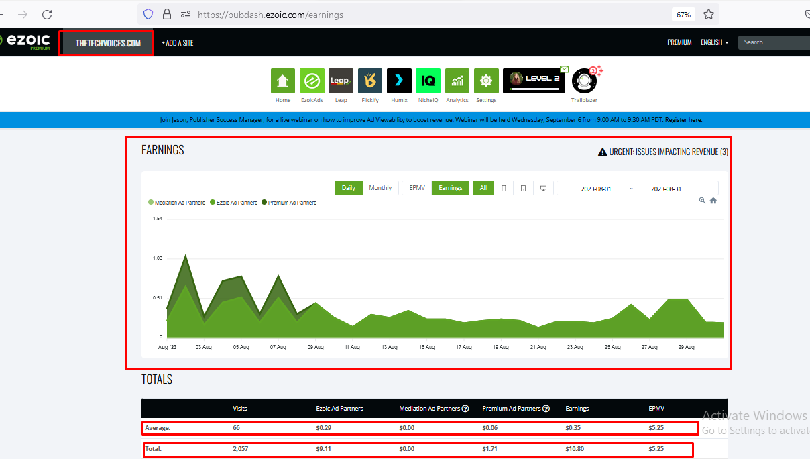Toggle the Ezoic Ad Partners legend series
Image resolution: width=810 pixels, height=459 pixels.
233,203
